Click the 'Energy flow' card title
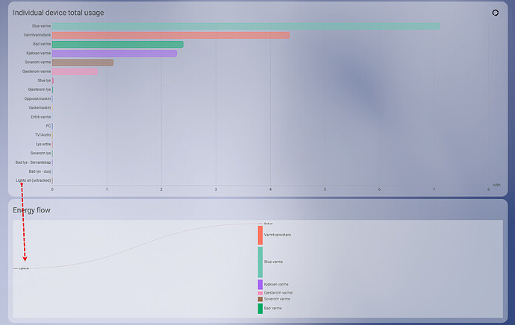Viewport: 515px width, 325px height. [31, 210]
